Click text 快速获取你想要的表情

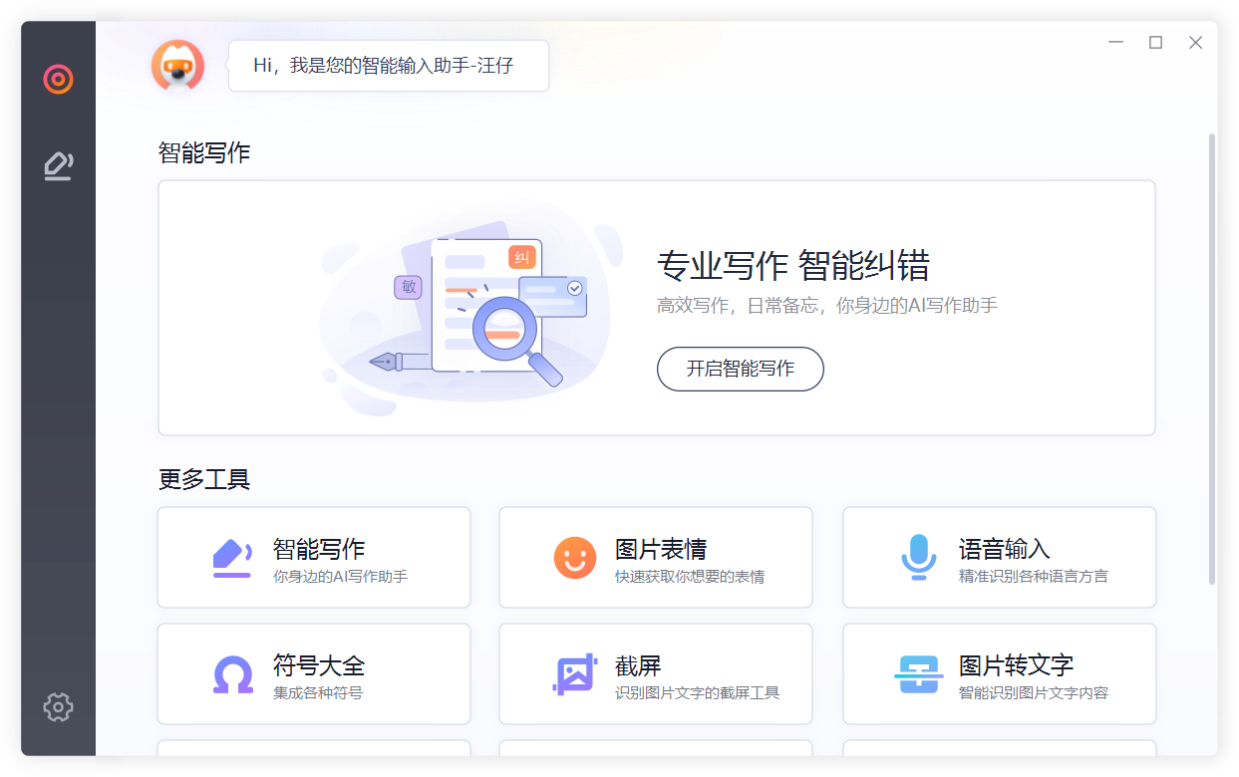(690, 577)
